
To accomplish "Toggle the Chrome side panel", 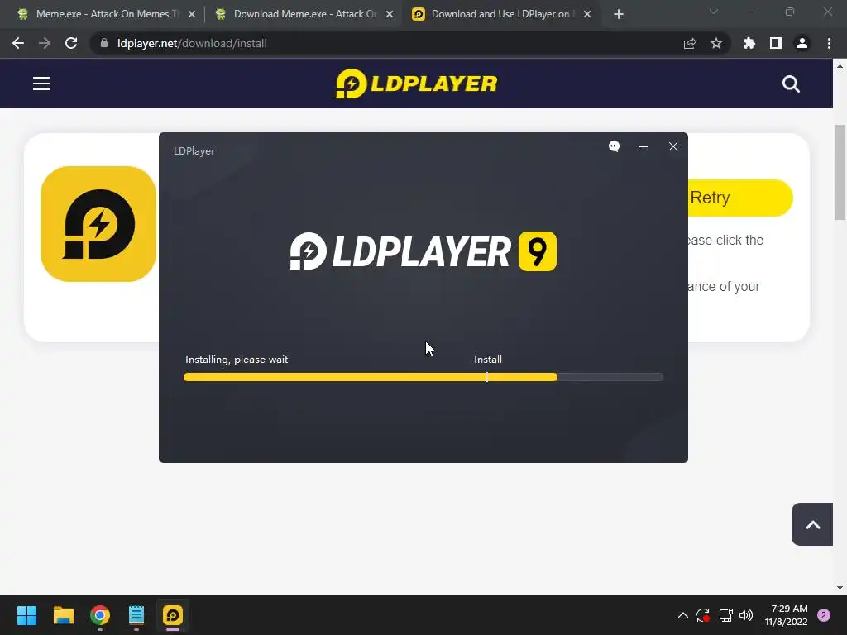I will (776, 43).
